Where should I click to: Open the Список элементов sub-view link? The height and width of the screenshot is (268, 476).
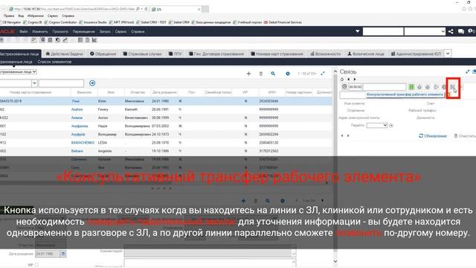(54, 62)
